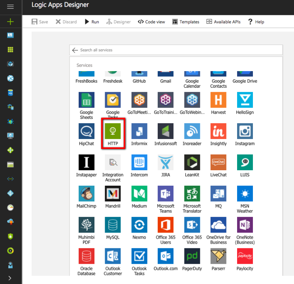
Task: Choose the Instagram service
Action: pyautogui.click(x=245, y=131)
